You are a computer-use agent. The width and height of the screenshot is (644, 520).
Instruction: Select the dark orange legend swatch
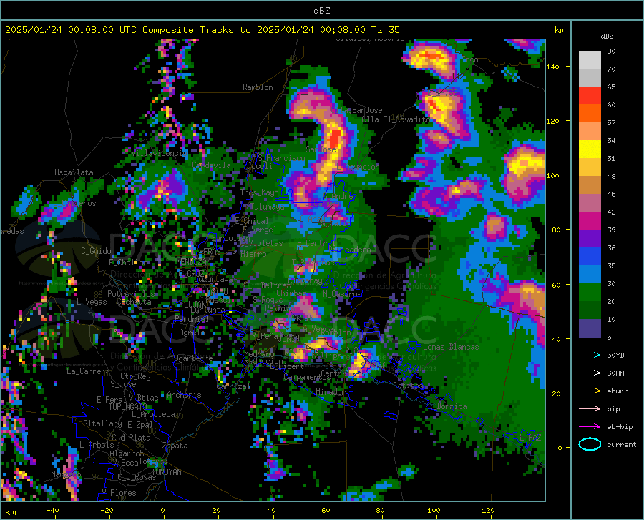590,114
